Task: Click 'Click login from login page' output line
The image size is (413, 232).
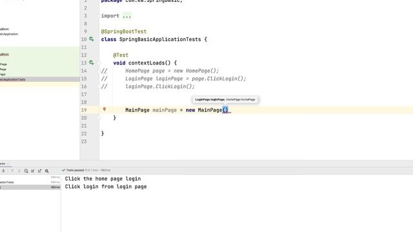Action: click(x=106, y=186)
